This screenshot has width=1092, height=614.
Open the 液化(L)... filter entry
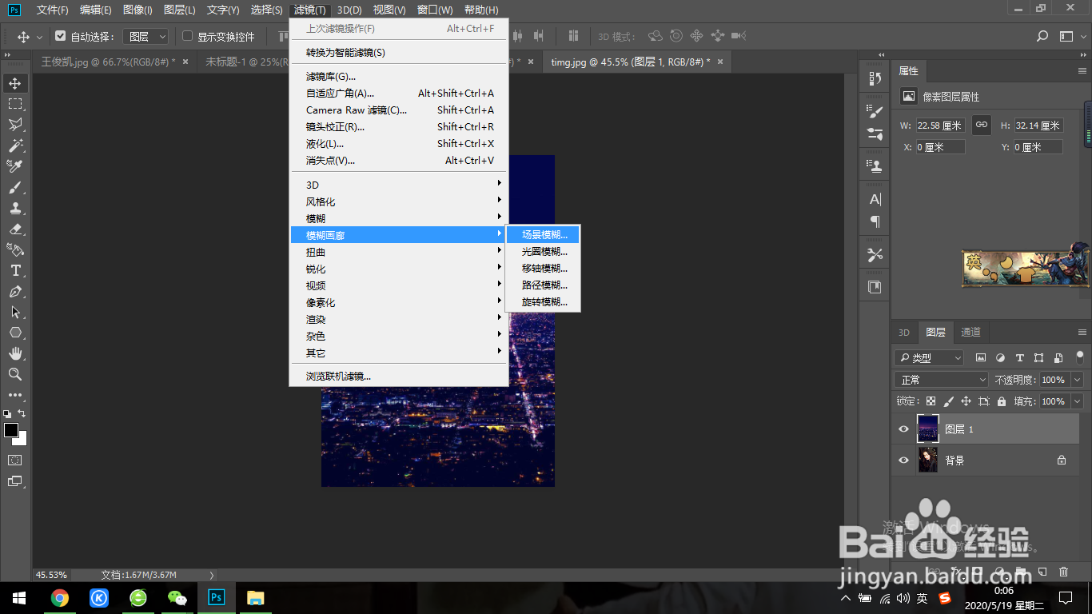pos(399,144)
